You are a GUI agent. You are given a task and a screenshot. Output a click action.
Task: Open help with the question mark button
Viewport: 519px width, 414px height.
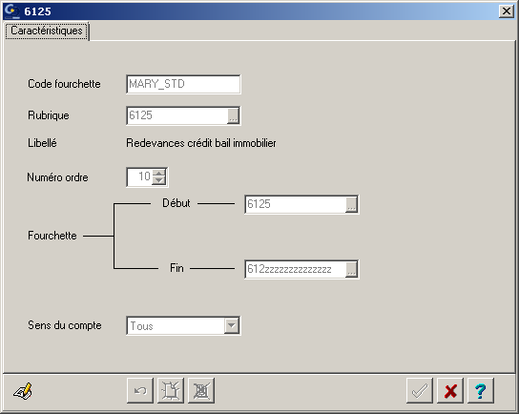pos(481,391)
